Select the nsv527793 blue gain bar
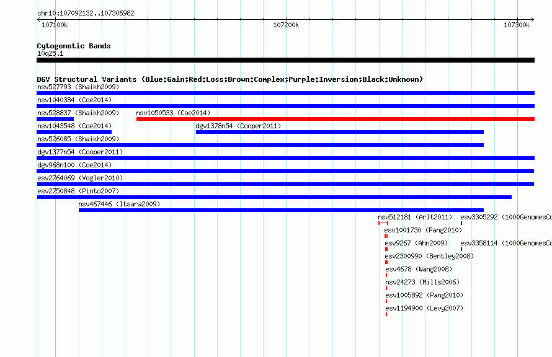This screenshot has height=357, width=552. 285,93
